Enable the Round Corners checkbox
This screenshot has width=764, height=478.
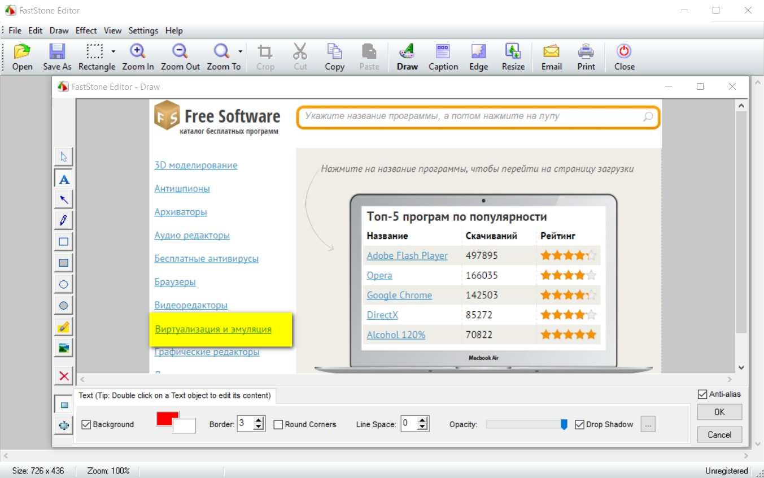[278, 424]
